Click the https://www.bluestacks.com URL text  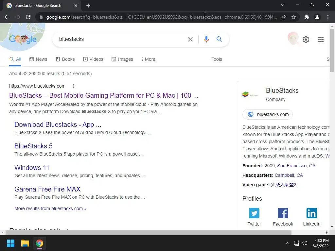[37, 86]
